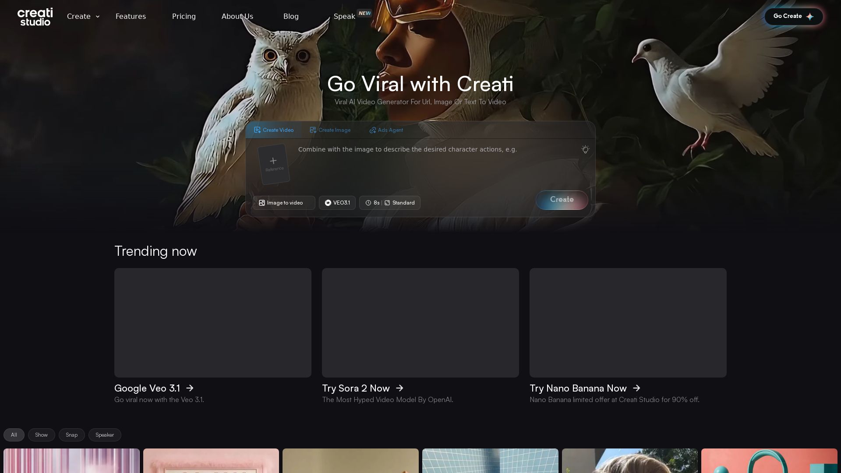Switch to the Create Image tab
The width and height of the screenshot is (841, 473).
[x=330, y=130]
